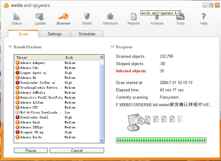Sort the list by Threat column
The image size is (221, 161).
38,57
